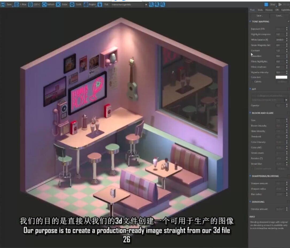Erase the frame buffer with the Erase icon

58,5
